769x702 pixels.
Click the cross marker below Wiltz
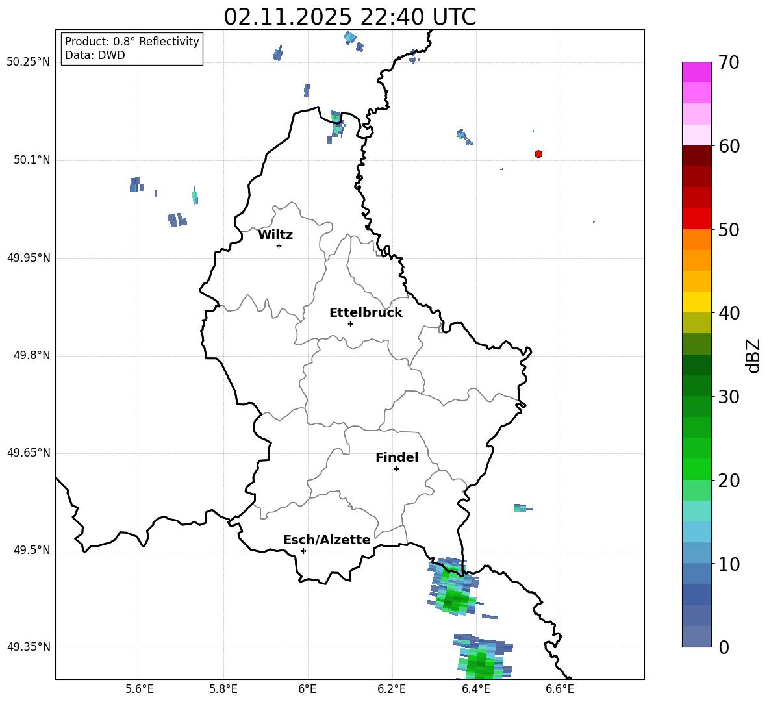pos(279,245)
